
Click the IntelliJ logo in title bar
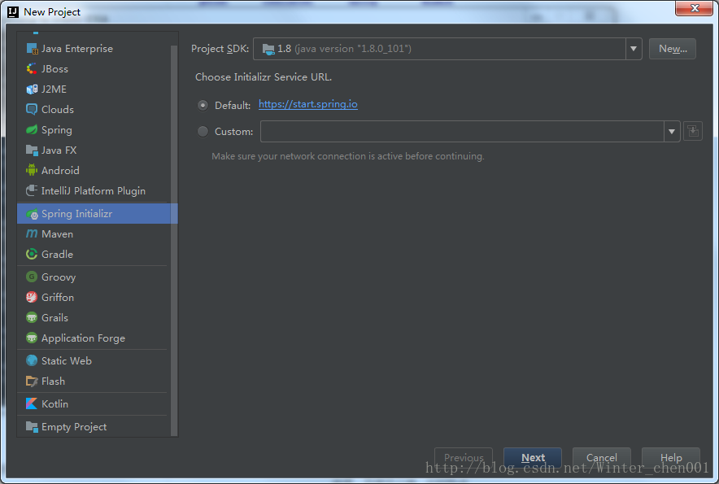click(13, 12)
